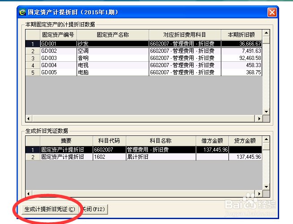
Task: Click the upper table's scroll up arrow
Action: click(266, 33)
